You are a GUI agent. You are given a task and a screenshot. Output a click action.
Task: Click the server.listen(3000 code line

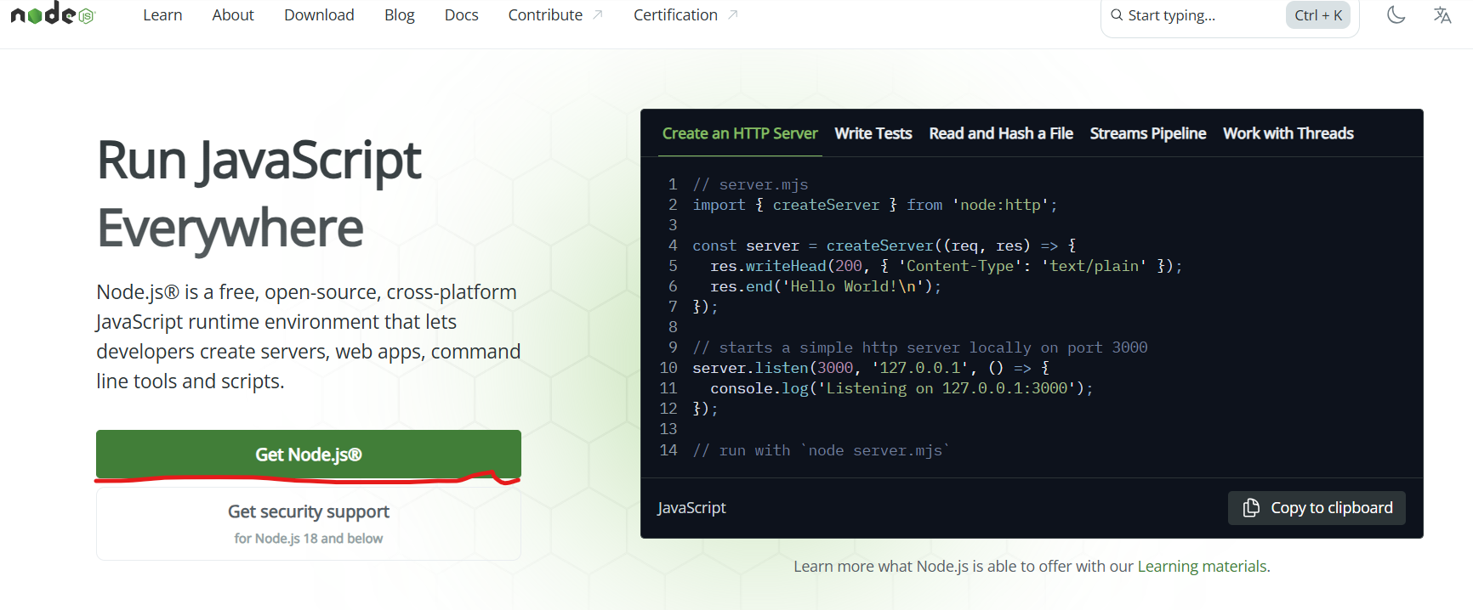point(871,368)
